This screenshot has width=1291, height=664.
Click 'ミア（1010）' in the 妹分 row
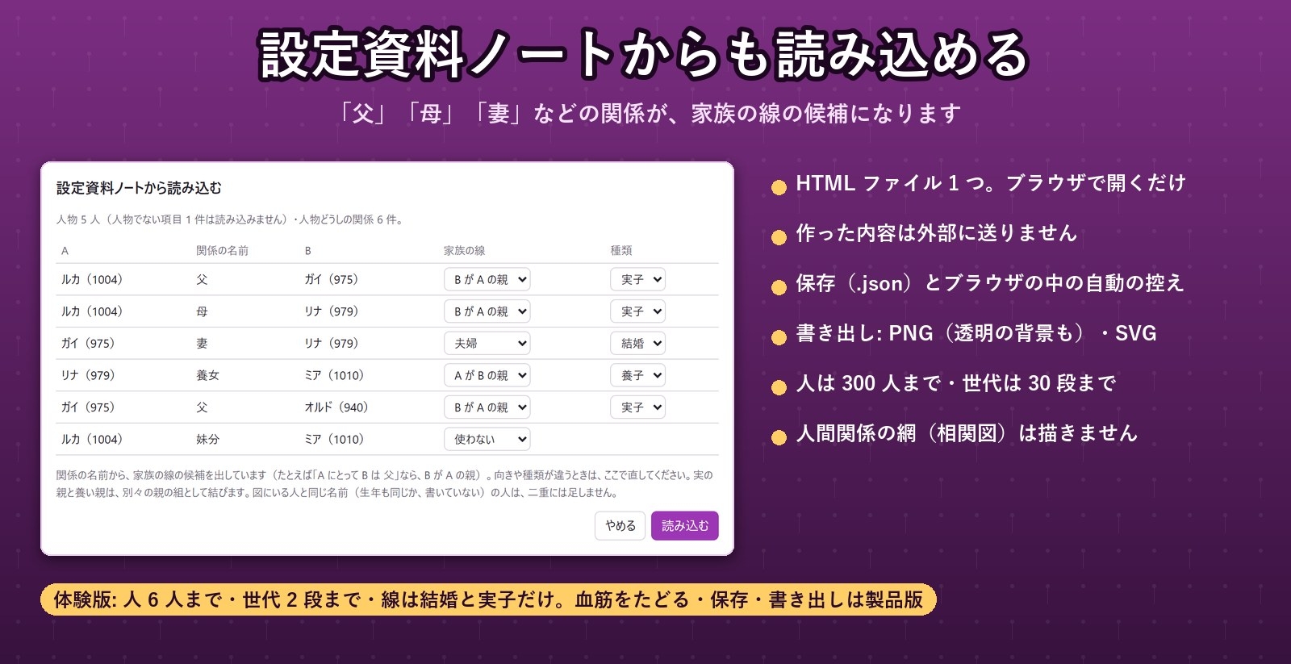click(335, 439)
